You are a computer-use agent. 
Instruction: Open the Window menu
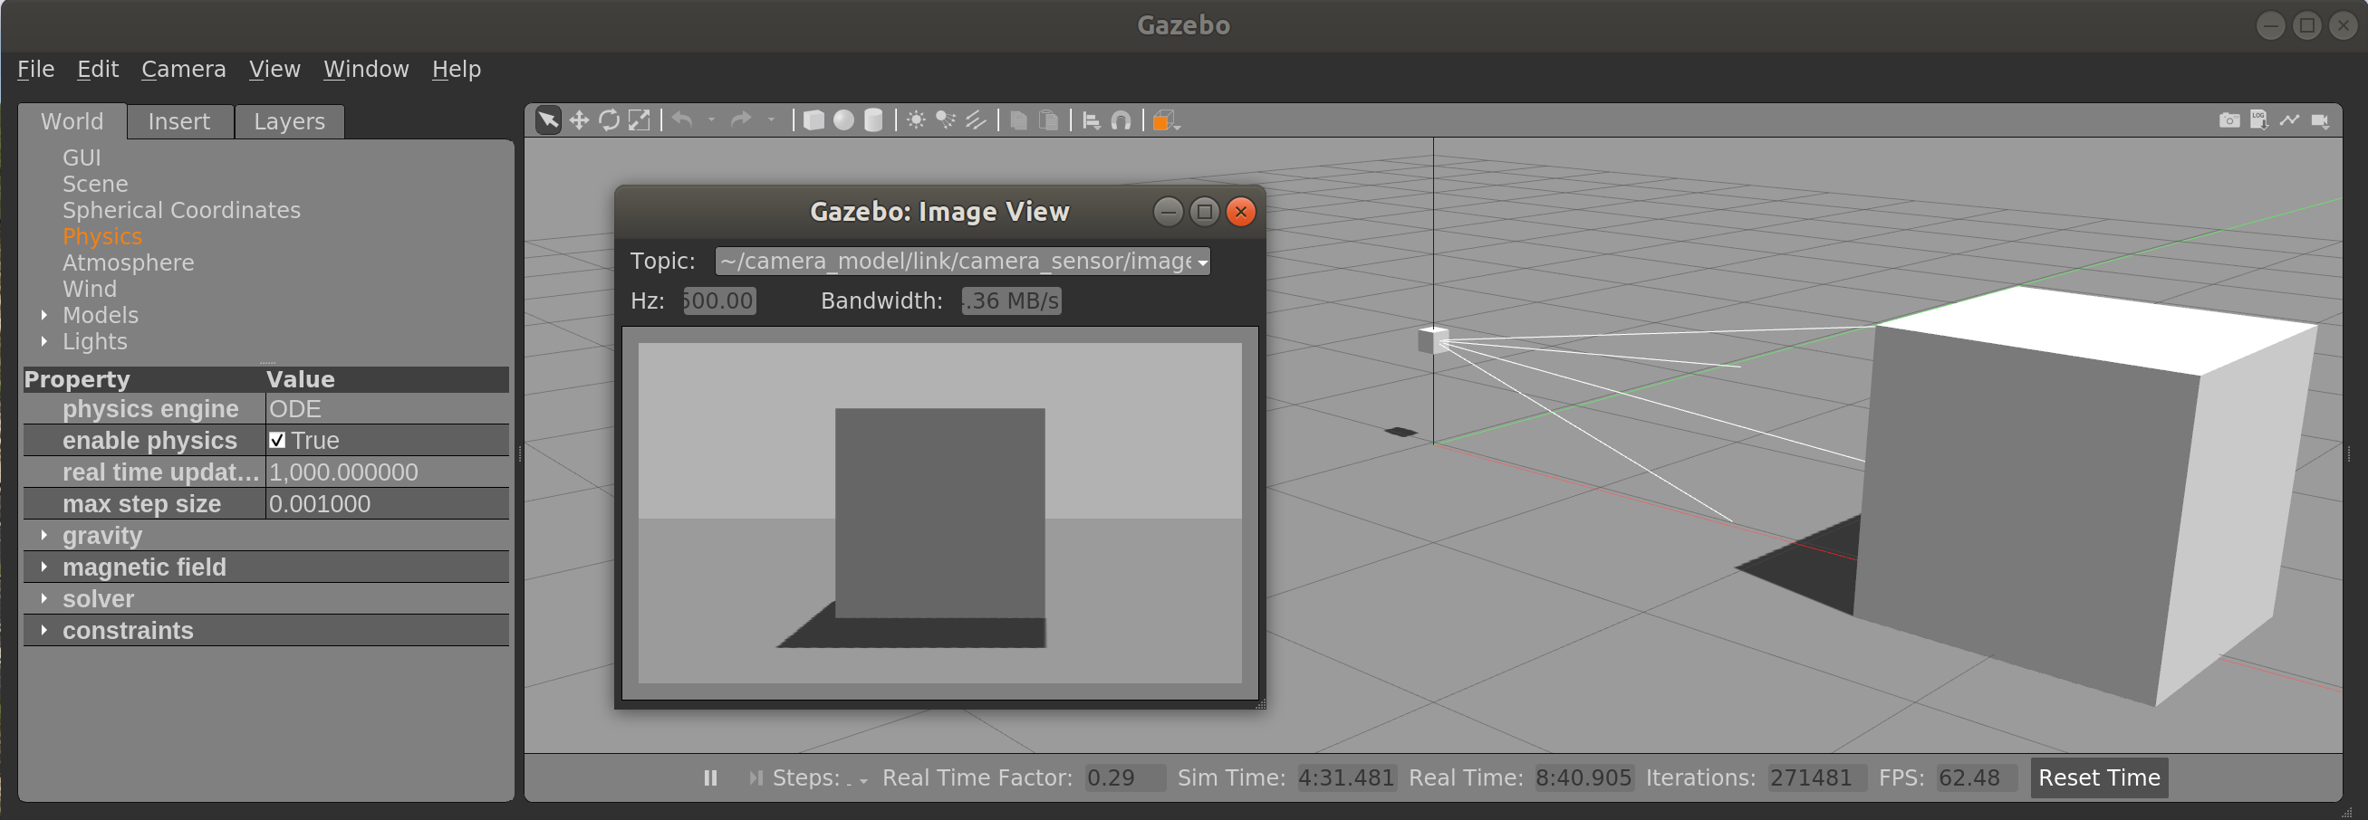click(366, 69)
